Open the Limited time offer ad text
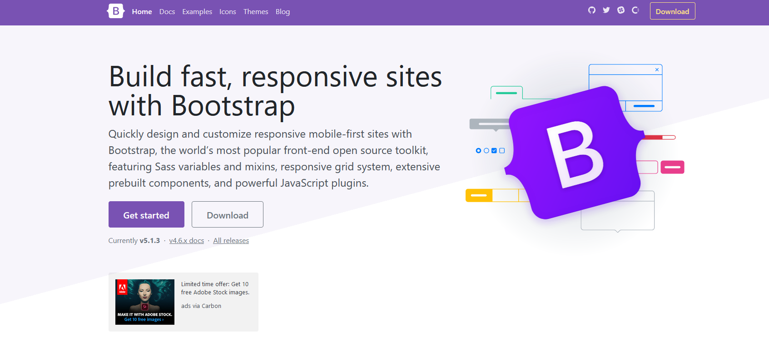This screenshot has height=362, width=769. (215, 288)
